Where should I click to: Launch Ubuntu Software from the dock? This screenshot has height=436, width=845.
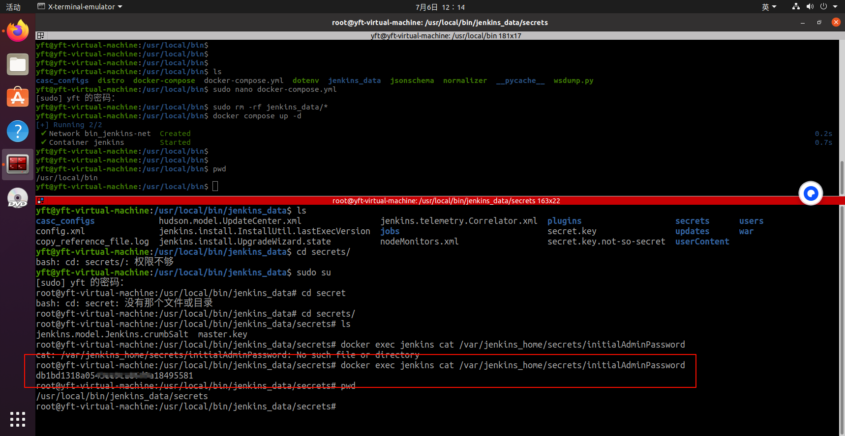coord(18,97)
